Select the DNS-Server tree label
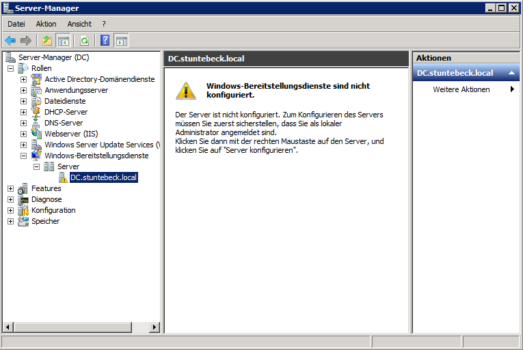Screen dimensions: 523x350 [64, 123]
